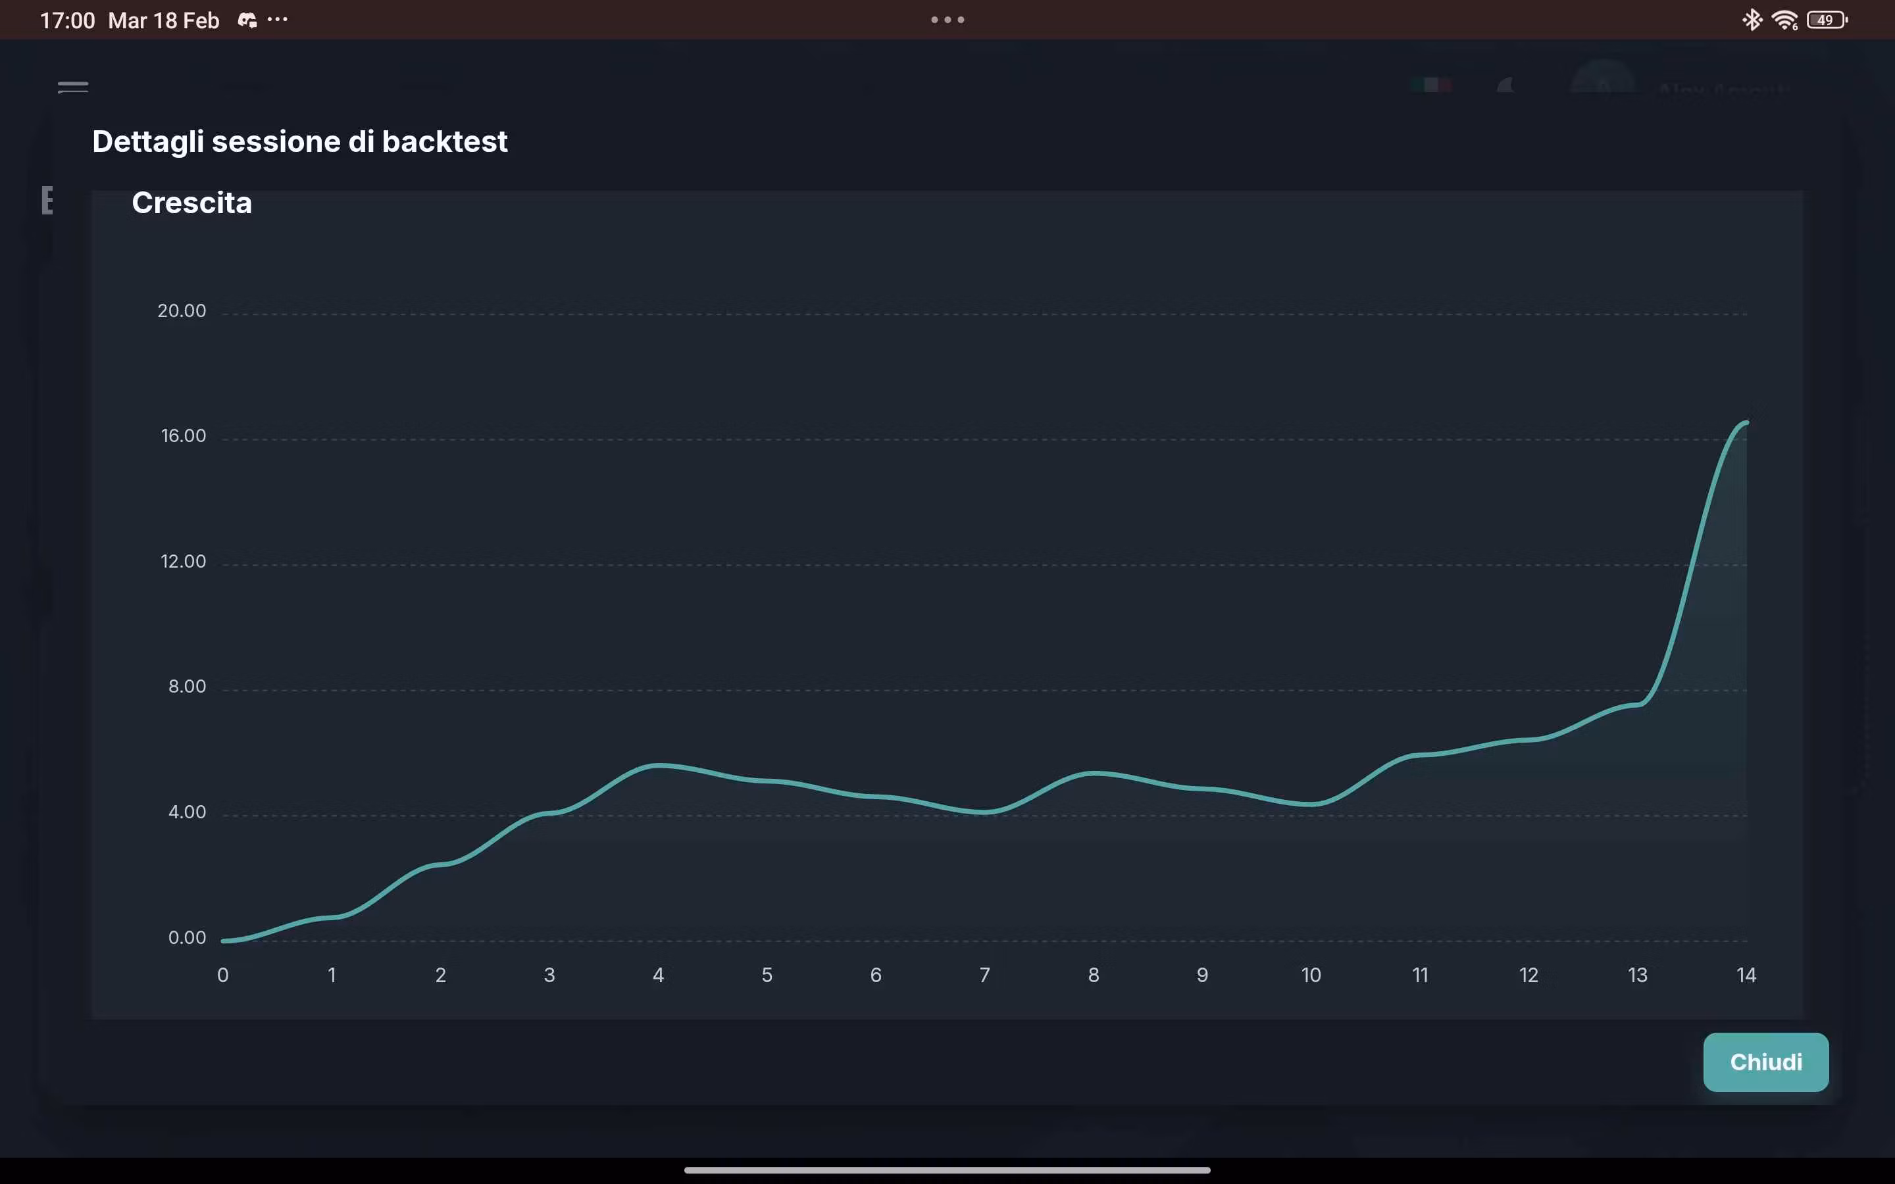This screenshot has height=1184, width=1895.
Task: Click x-axis label 10
Action: (1311, 975)
